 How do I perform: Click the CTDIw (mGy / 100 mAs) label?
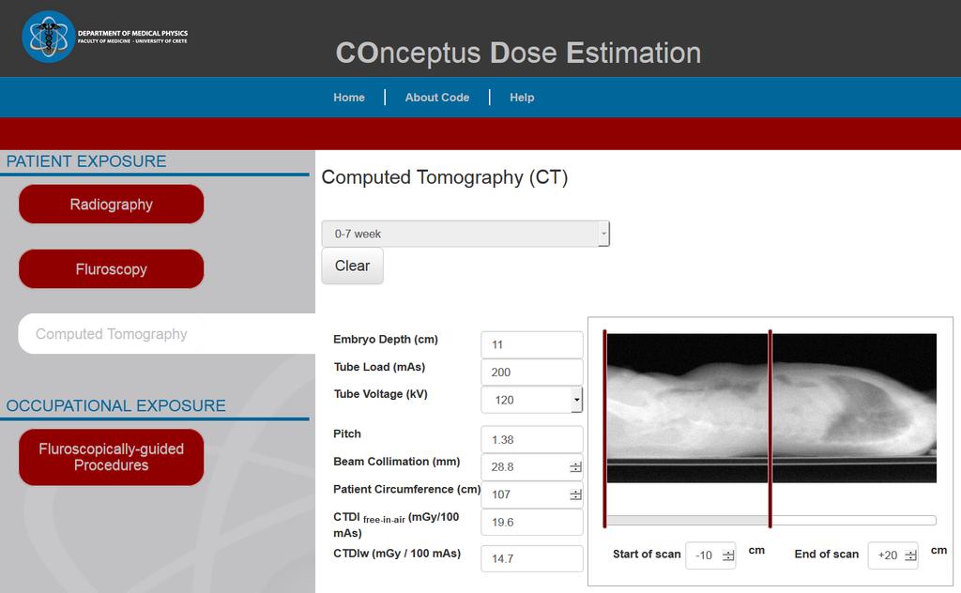click(397, 554)
